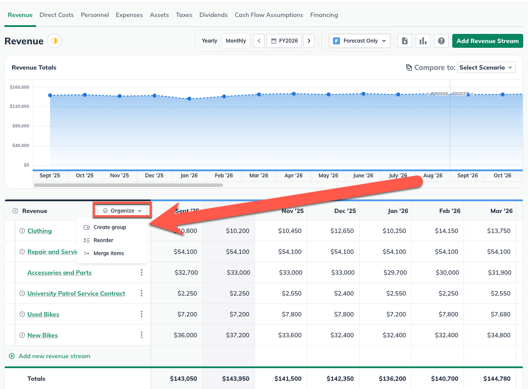The image size is (528, 389).
Task: Expand the Clothing revenue row
Action: coord(22,231)
